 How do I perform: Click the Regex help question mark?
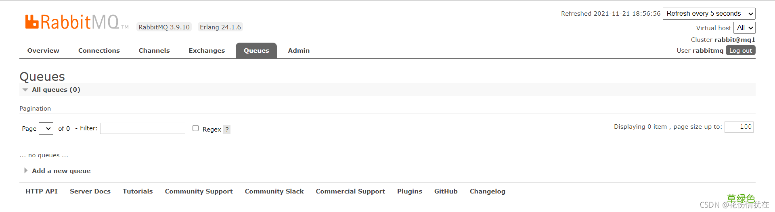(227, 129)
